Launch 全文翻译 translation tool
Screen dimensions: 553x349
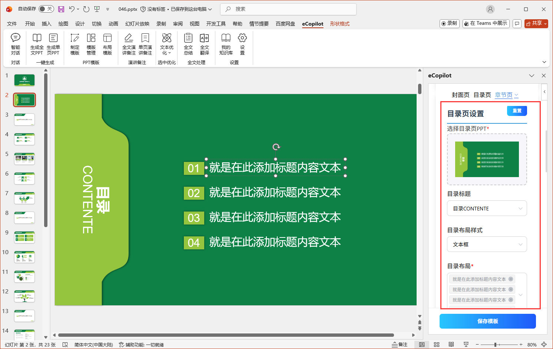point(204,44)
